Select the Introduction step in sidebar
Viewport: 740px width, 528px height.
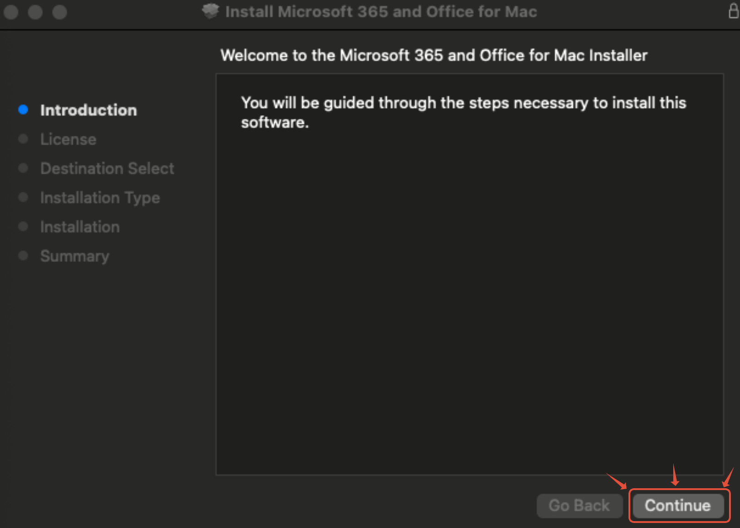coord(88,110)
